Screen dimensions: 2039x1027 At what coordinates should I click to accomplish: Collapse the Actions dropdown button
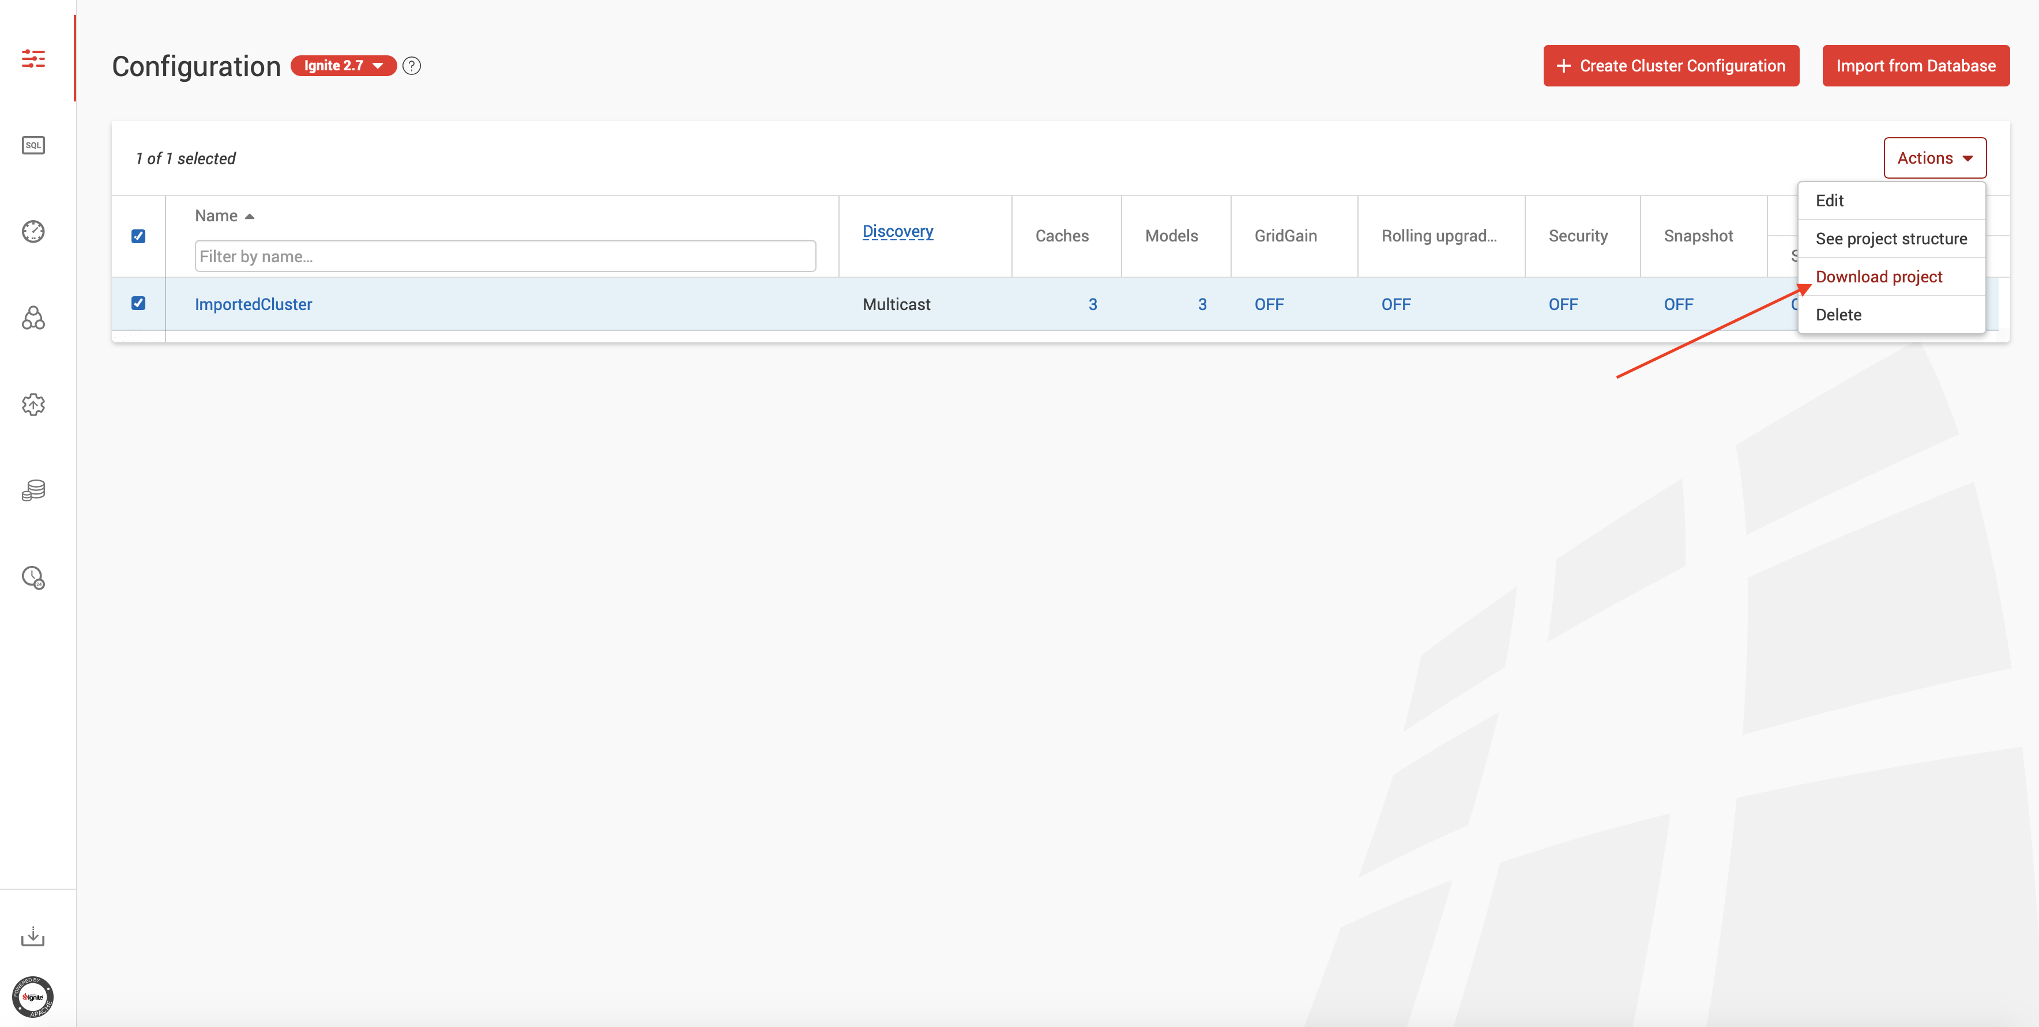click(1935, 158)
